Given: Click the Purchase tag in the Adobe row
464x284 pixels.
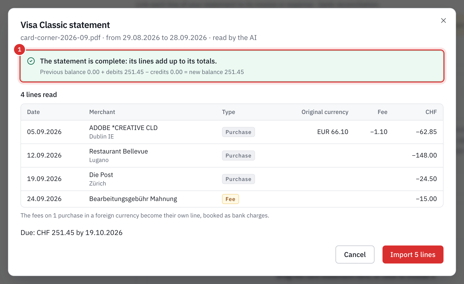Looking at the screenshot, I should [x=238, y=132].
